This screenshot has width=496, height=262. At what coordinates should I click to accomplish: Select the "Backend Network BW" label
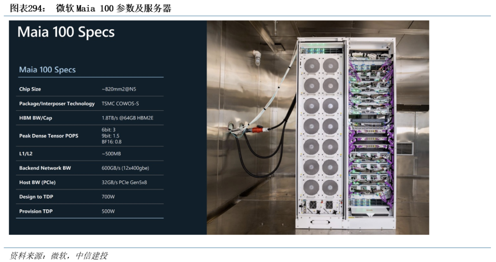click(x=45, y=168)
